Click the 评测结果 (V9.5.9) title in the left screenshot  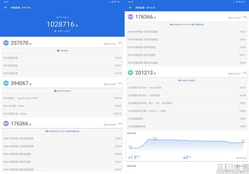coord(21,8)
